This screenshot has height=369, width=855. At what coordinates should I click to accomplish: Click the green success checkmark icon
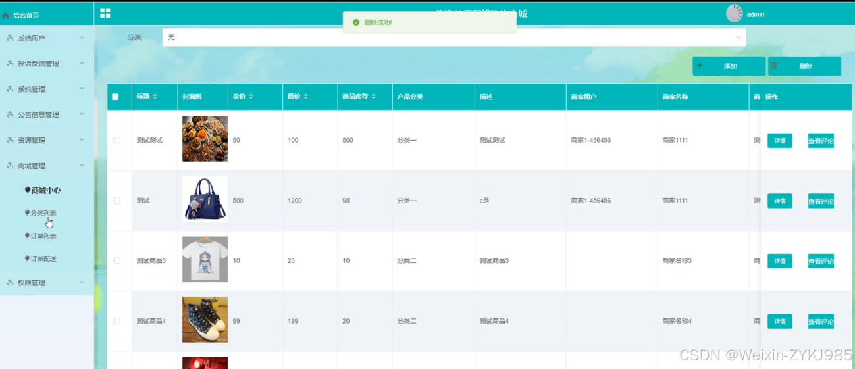[356, 22]
